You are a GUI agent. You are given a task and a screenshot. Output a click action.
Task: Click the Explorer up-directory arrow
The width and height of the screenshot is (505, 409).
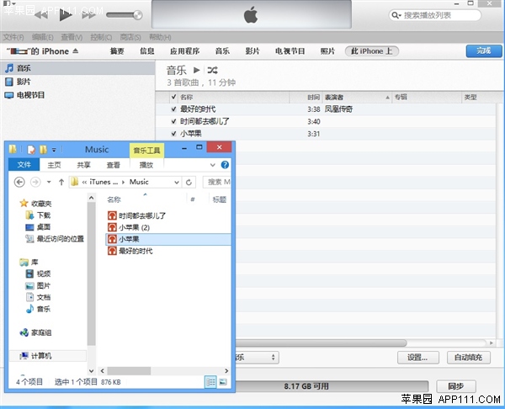click(61, 182)
